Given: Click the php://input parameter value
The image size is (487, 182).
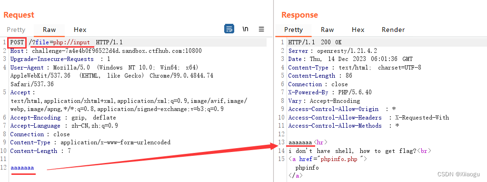Looking at the screenshot, I should pyautogui.click(x=71, y=42).
